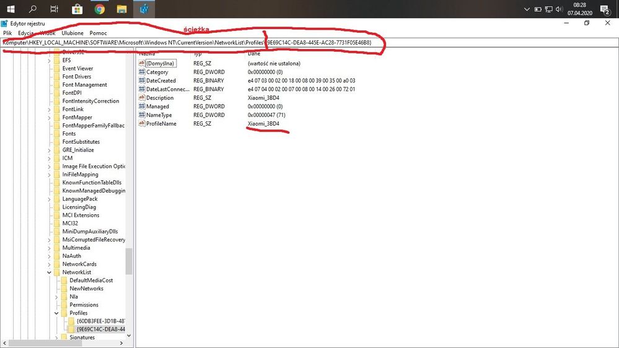
Task: Click the volume speaker icon
Action: click(x=559, y=9)
